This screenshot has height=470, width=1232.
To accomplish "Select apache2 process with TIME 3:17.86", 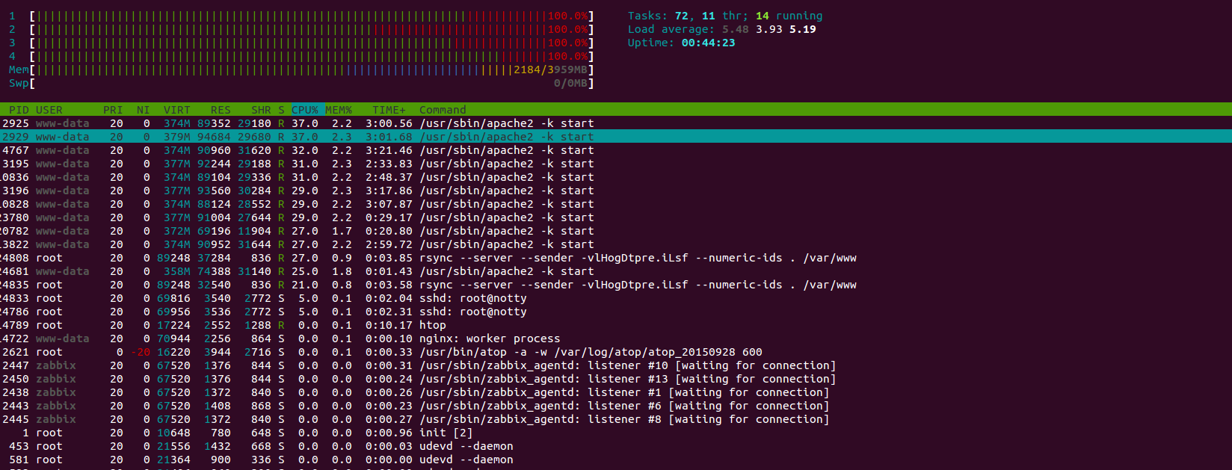I will pos(616,191).
